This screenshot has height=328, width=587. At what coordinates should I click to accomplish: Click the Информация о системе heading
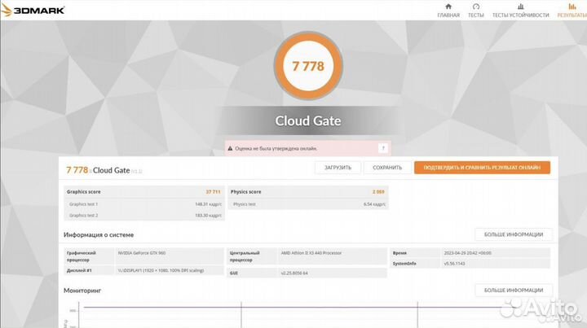(99, 235)
